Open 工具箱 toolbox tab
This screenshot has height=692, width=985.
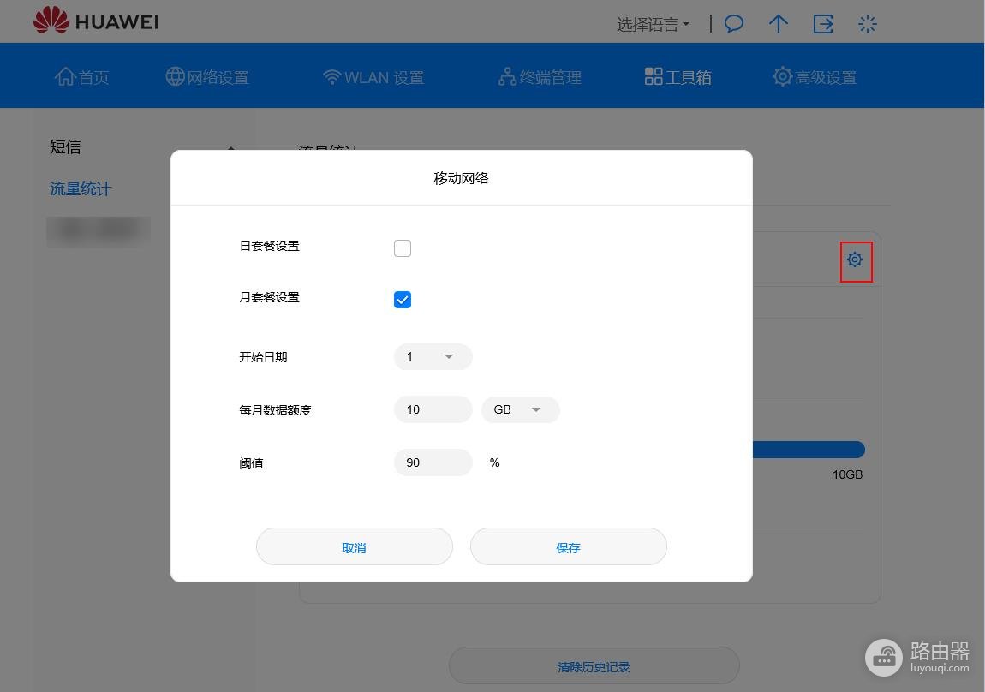tap(678, 76)
